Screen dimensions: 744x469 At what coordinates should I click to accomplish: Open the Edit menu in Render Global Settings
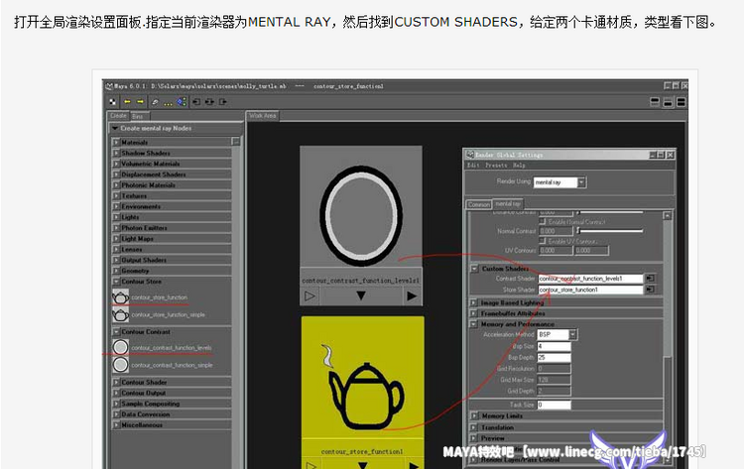(x=473, y=165)
